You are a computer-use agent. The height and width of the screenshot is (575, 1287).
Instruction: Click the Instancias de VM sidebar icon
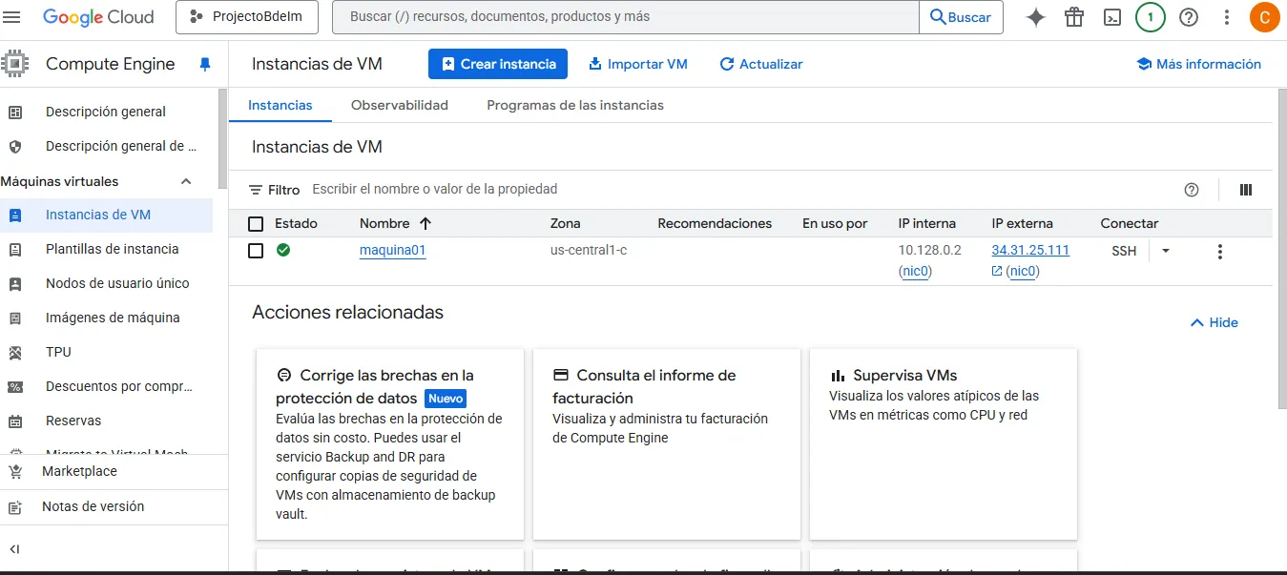pos(15,215)
